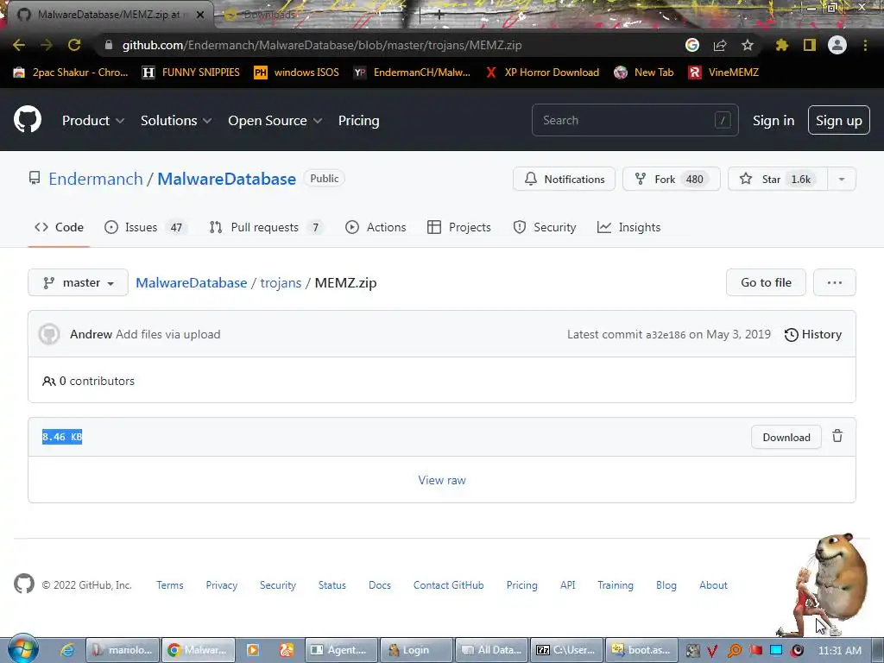The image size is (884, 663).
Task: Open the Training footer link
Action: [615, 584]
